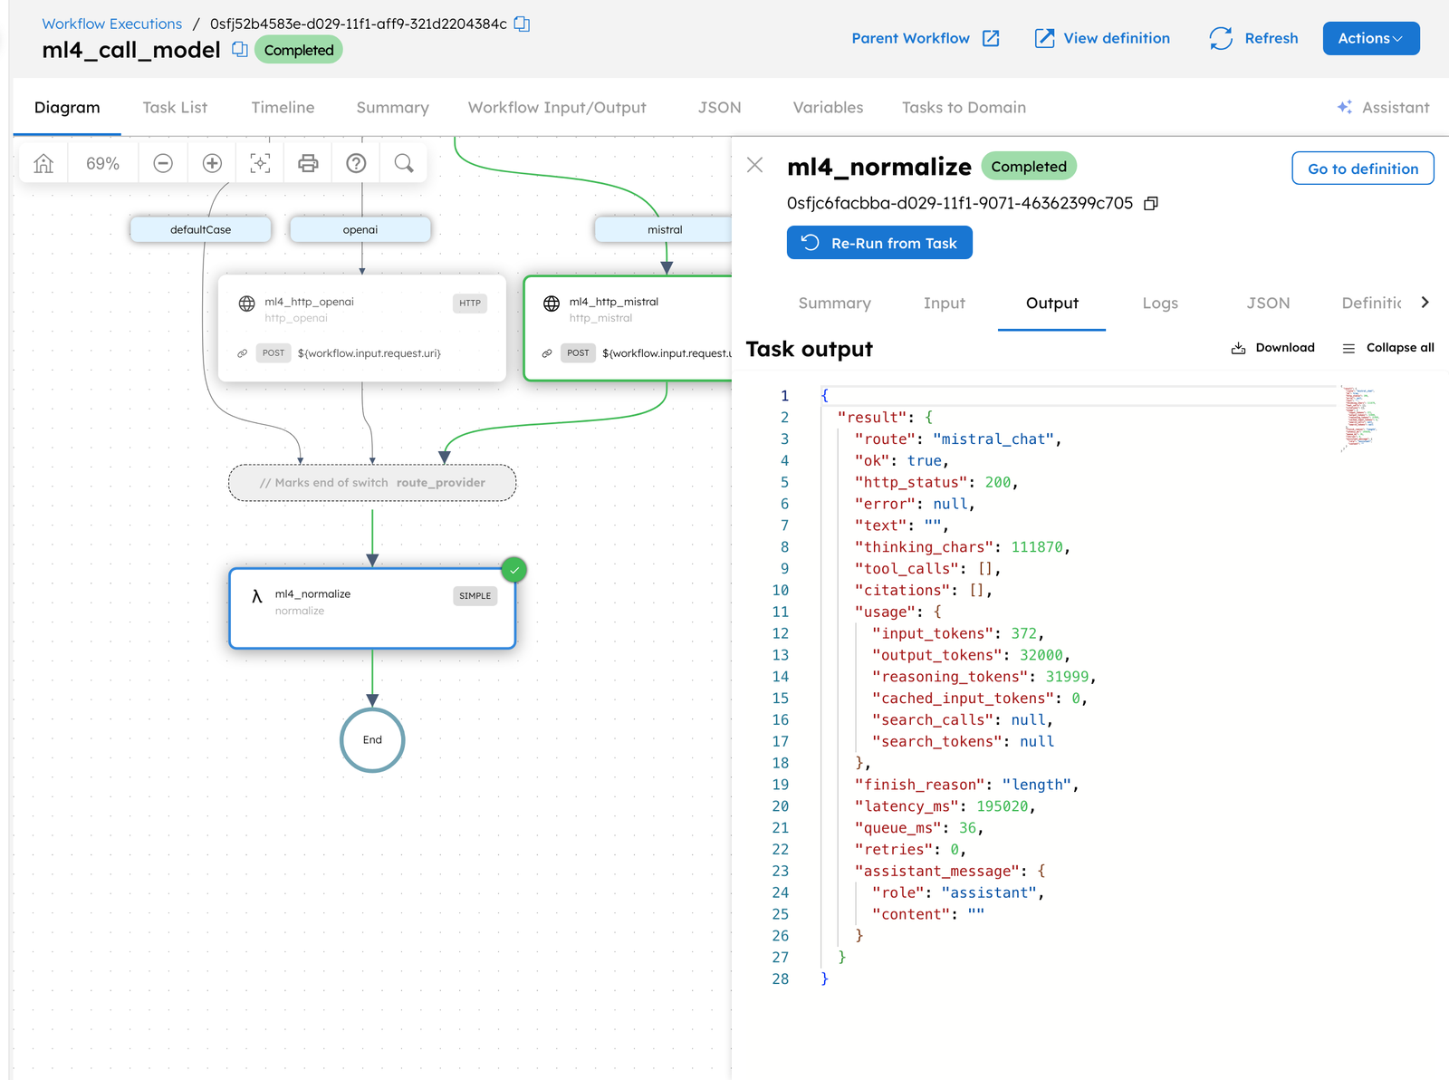
Task: Open the Actions dropdown
Action: [1371, 38]
